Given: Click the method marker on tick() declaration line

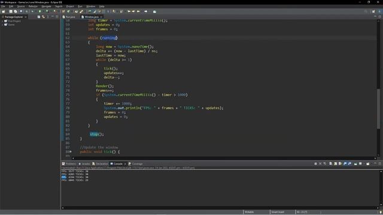Looking at the screenshot, I should pos(71,152).
